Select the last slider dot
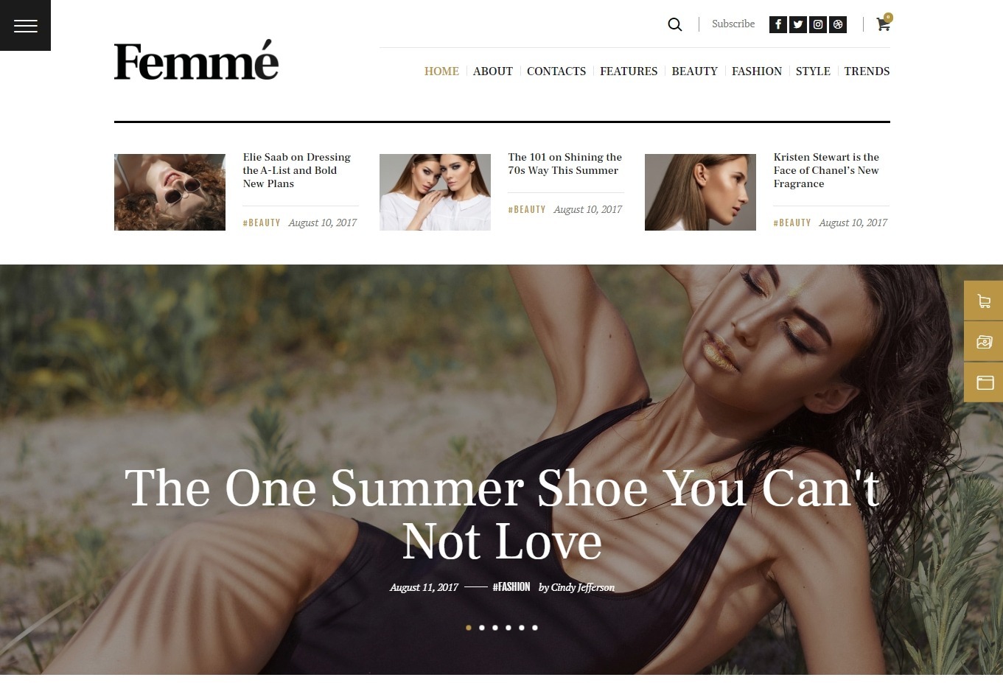Image resolution: width=1003 pixels, height=683 pixels. point(535,628)
